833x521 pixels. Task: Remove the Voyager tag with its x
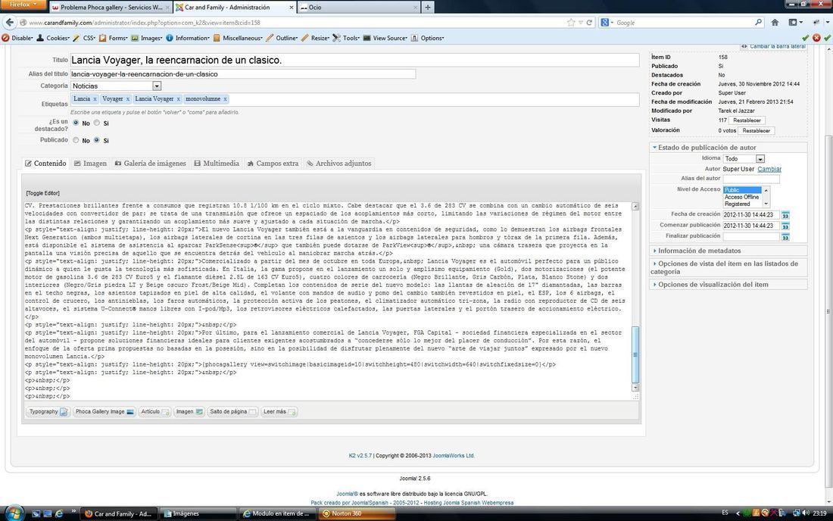coord(127,99)
